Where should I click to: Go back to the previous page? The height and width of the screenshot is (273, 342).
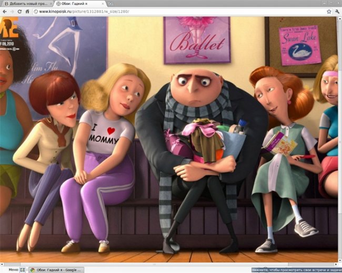(x=5, y=11)
